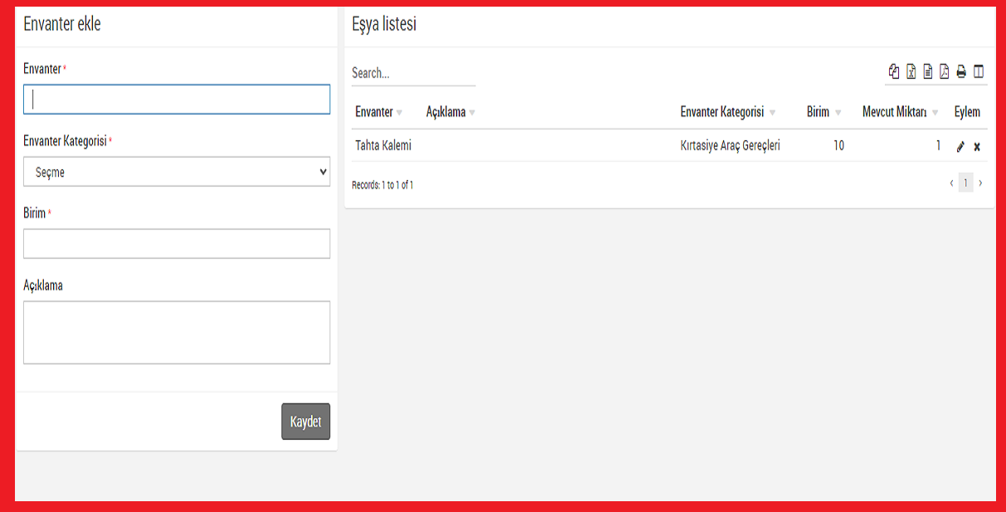Screen dimensions: 1006x512
Task: Sort table by Birim column
Action: click(x=818, y=112)
